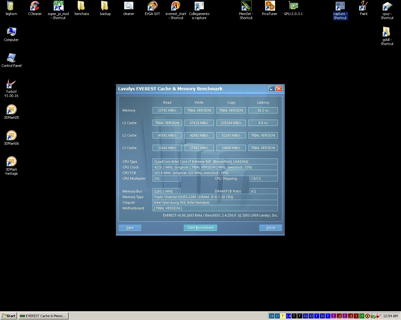401x320 pixels.
Task: Click the CPU Clock field 4229.2 MHz
Action: 215,167
